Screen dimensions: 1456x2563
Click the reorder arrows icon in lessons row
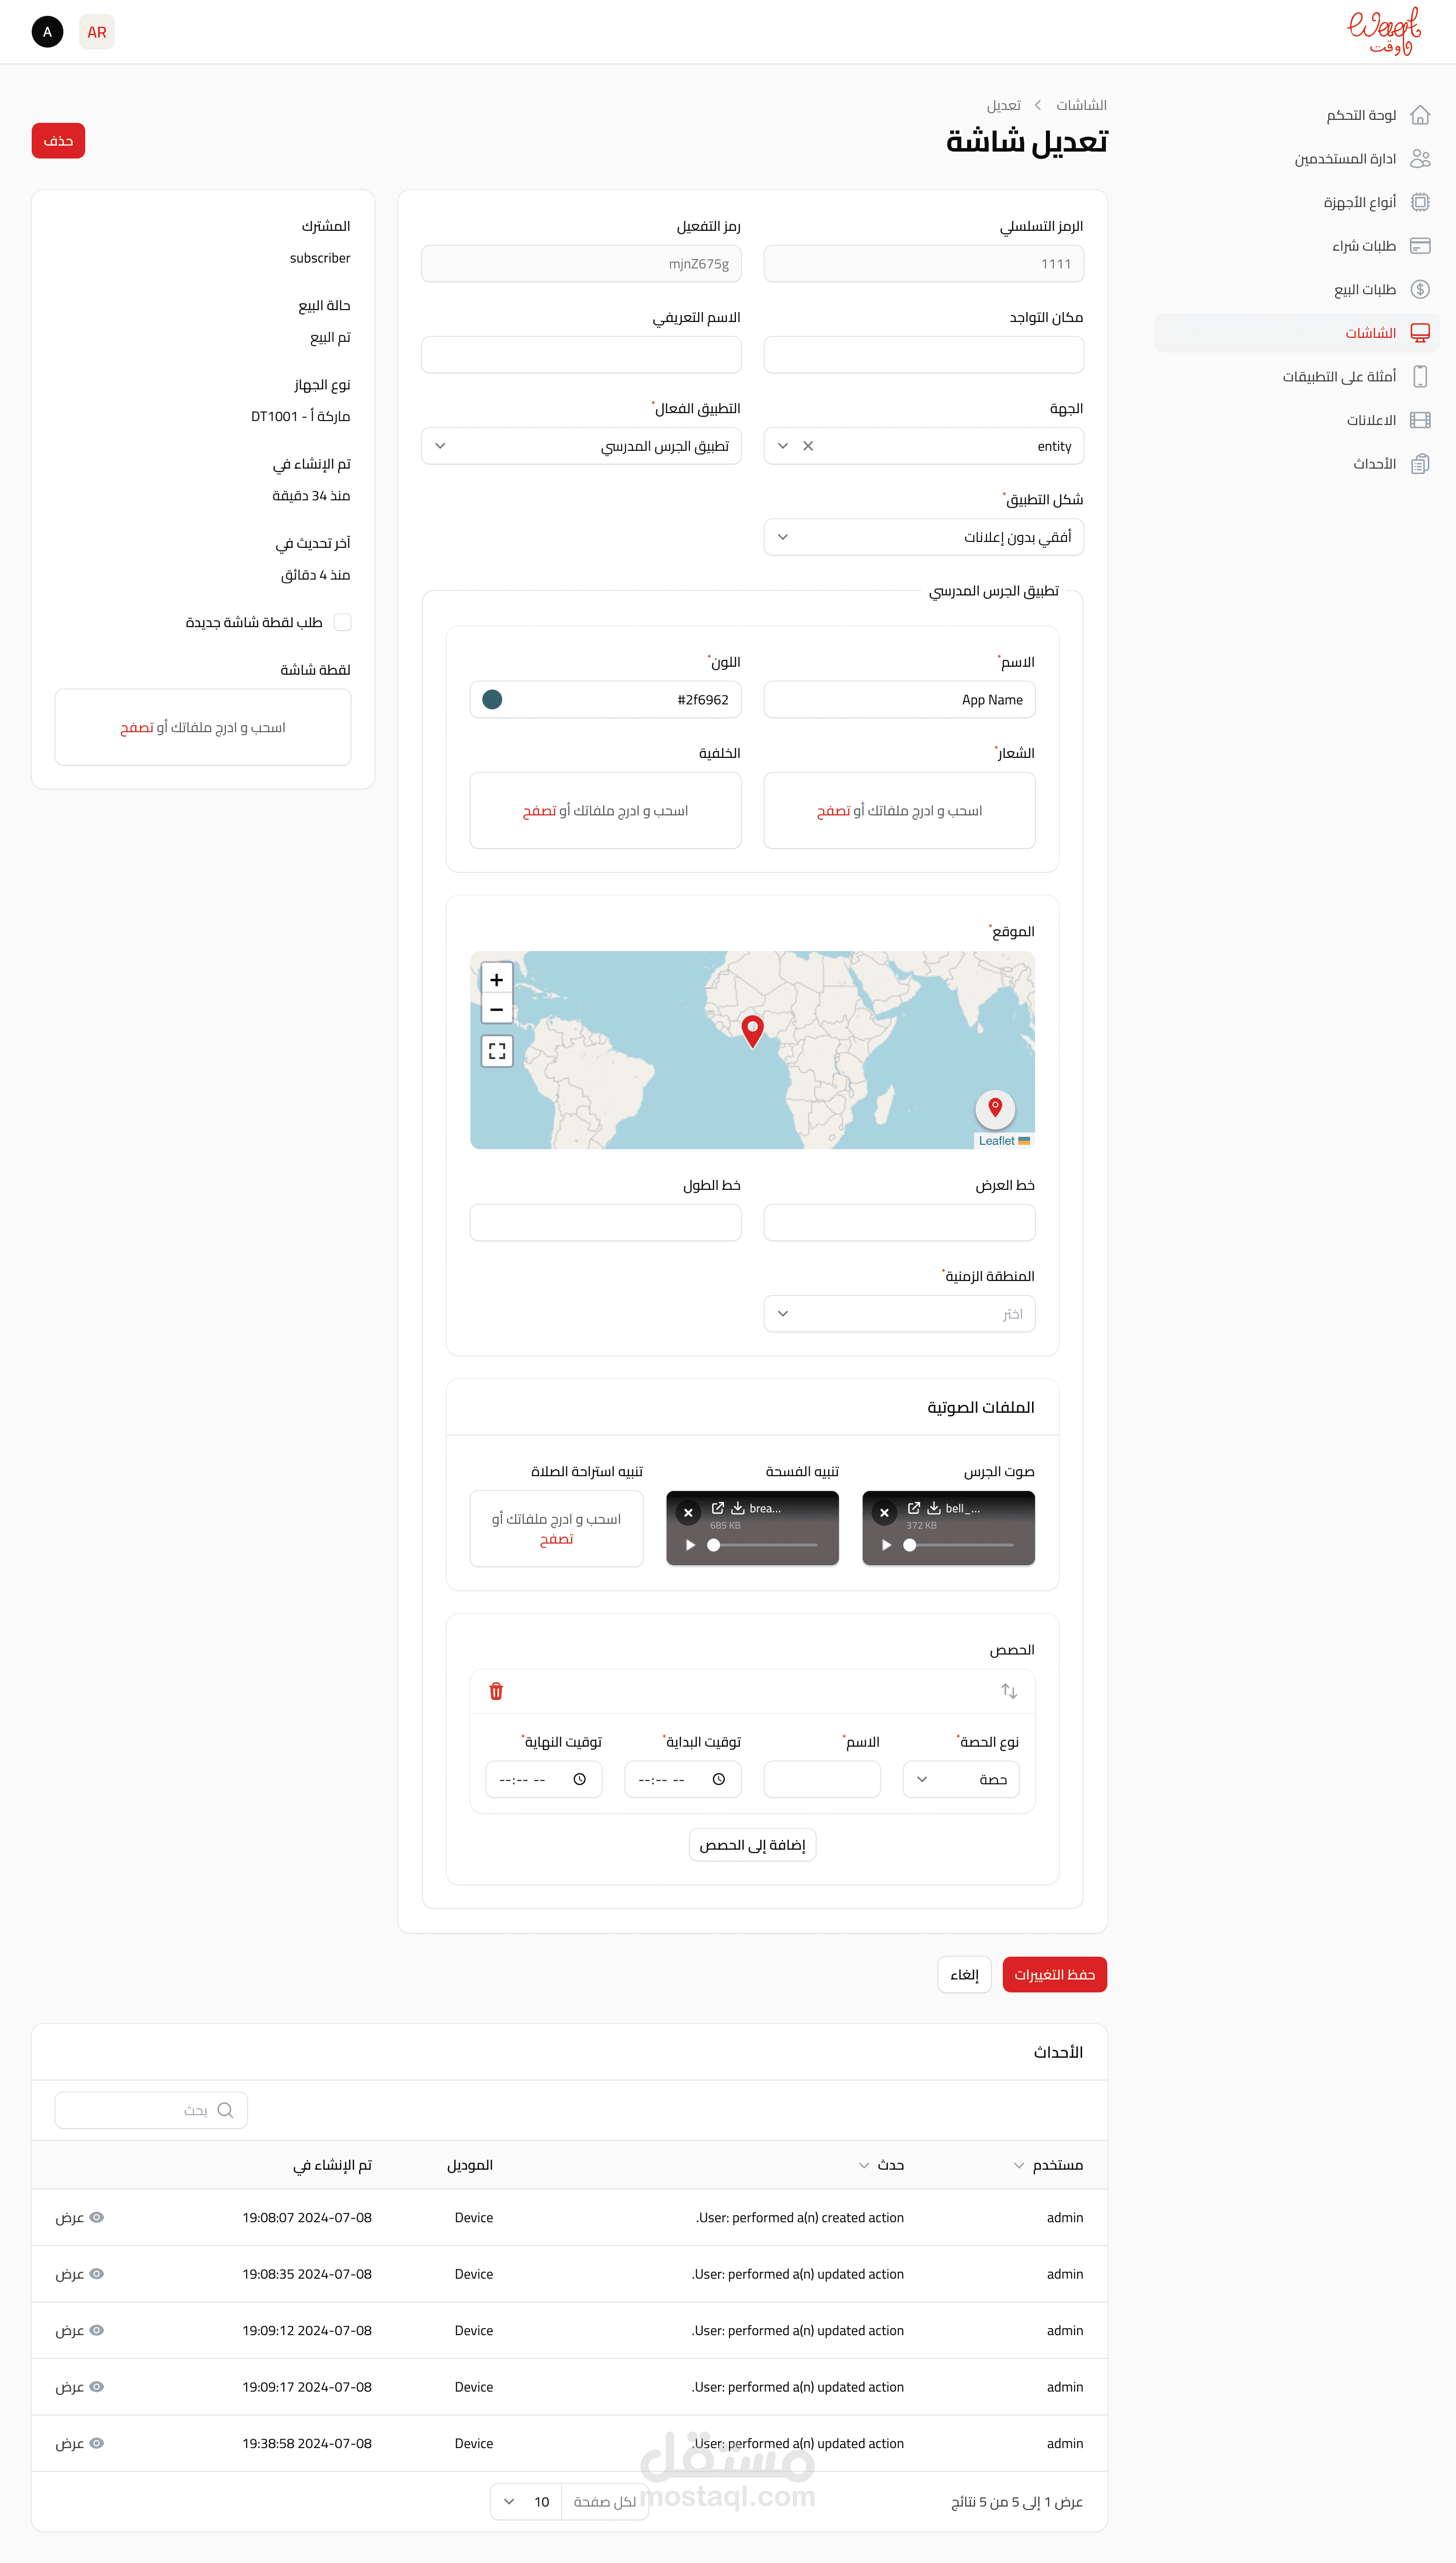pos(1008,1691)
